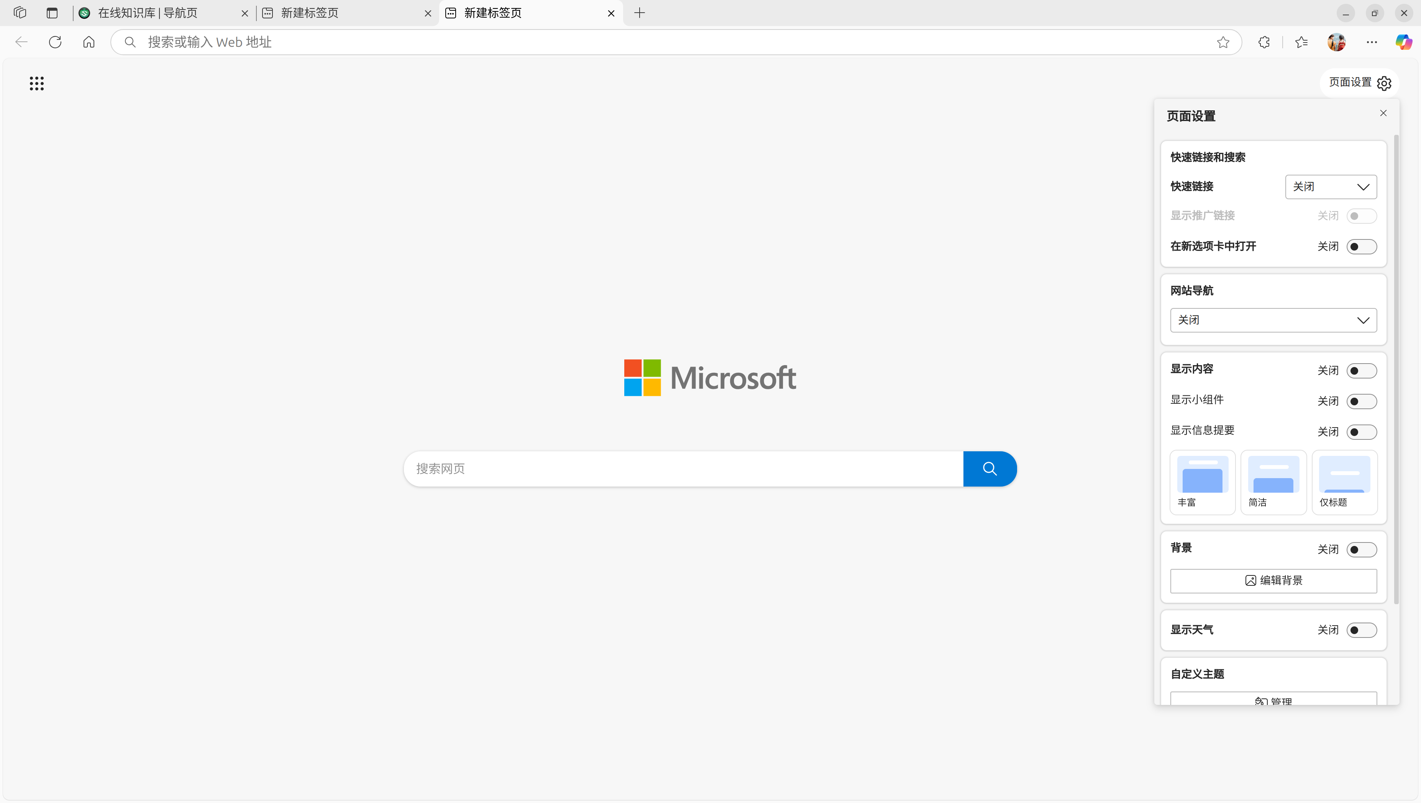Viewport: 1421px width, 803px height.
Task: Expand the 网站导航 dropdown
Action: click(1273, 320)
